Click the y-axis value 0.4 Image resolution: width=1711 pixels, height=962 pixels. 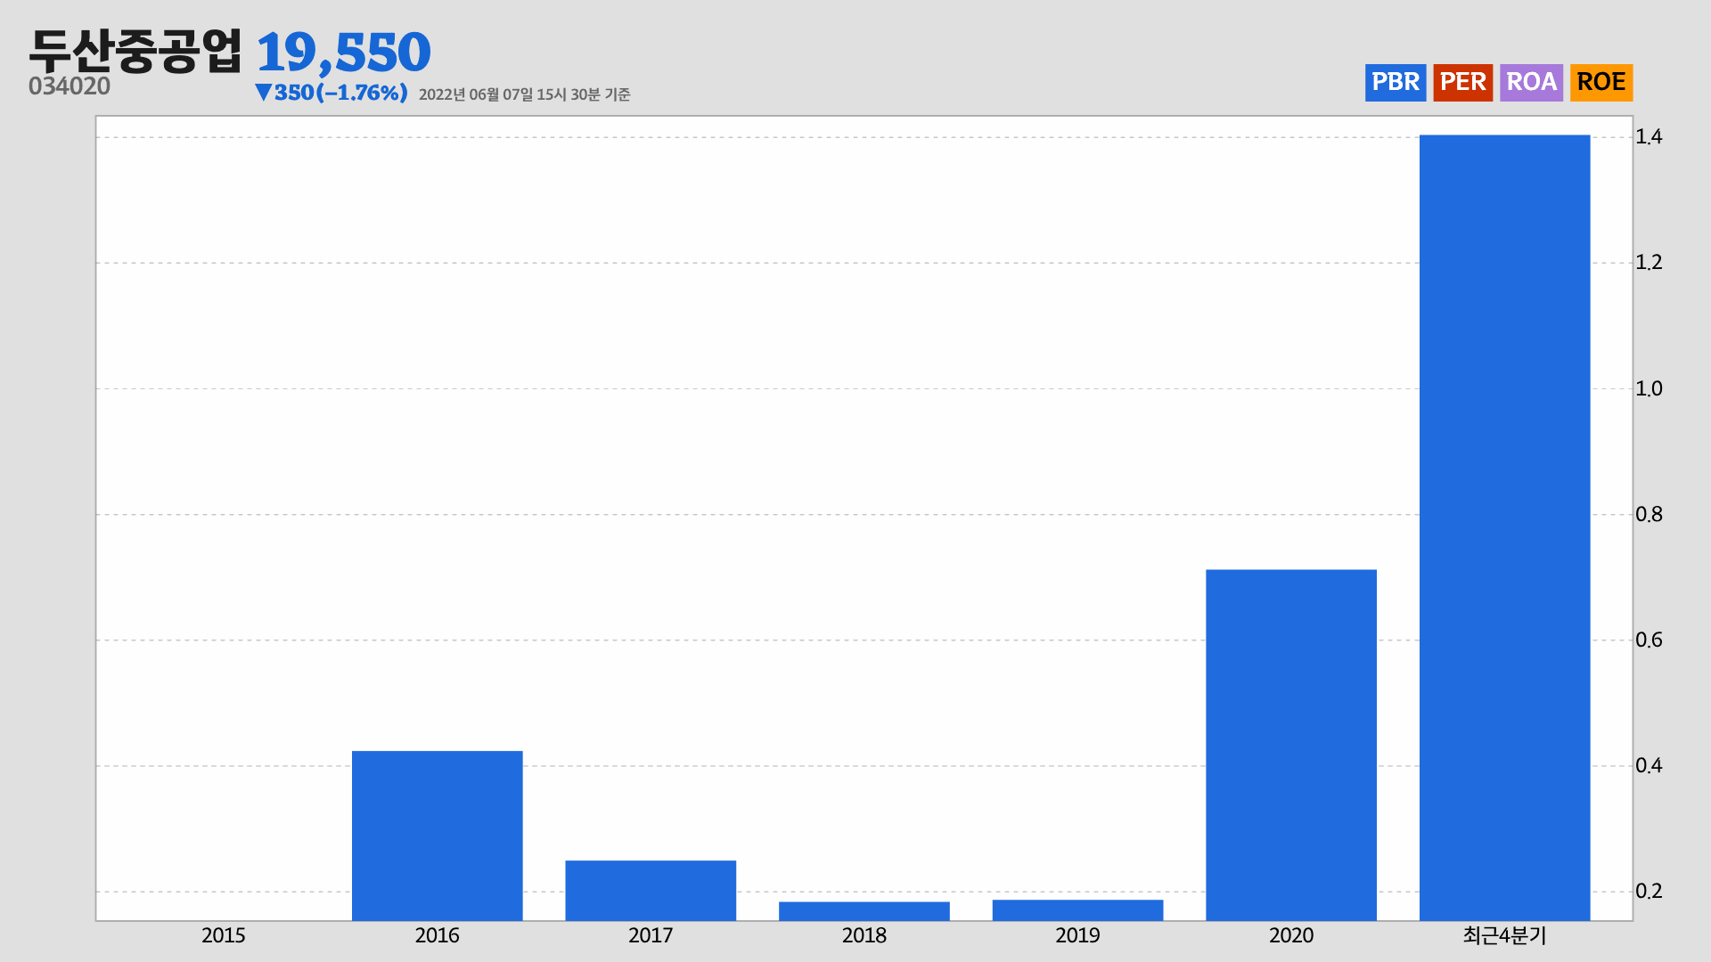(x=1649, y=765)
